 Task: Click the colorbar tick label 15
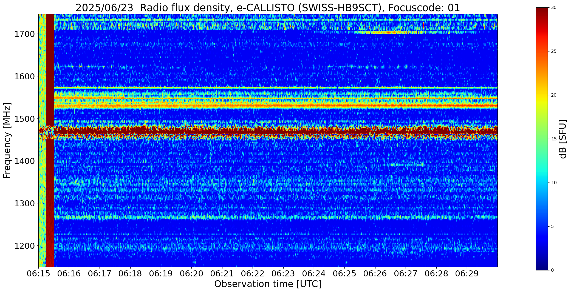pyautogui.click(x=554, y=139)
